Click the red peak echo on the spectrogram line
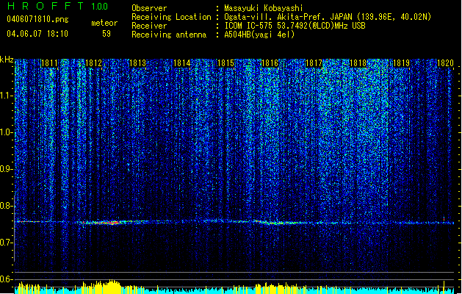 tap(112, 223)
